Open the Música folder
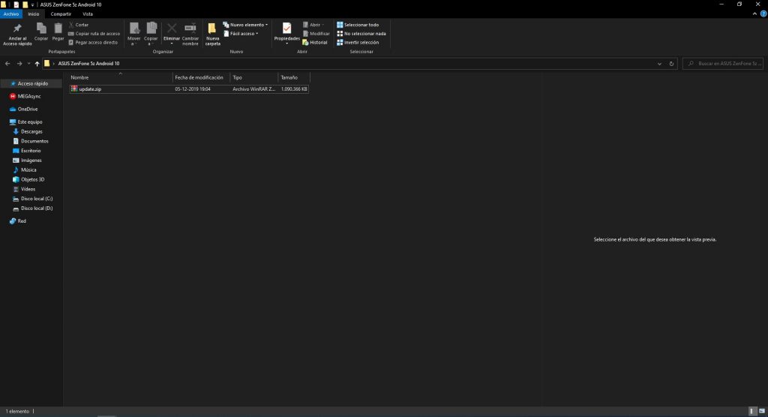Viewport: 768px width, 417px height. tap(31, 169)
